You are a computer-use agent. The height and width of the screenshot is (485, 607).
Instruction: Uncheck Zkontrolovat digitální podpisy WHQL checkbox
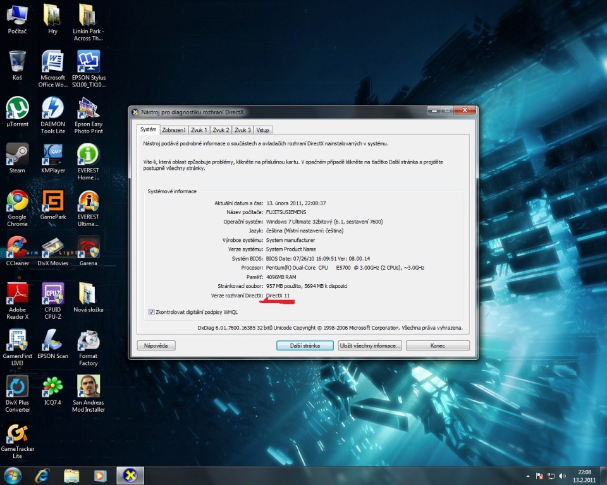(x=151, y=312)
